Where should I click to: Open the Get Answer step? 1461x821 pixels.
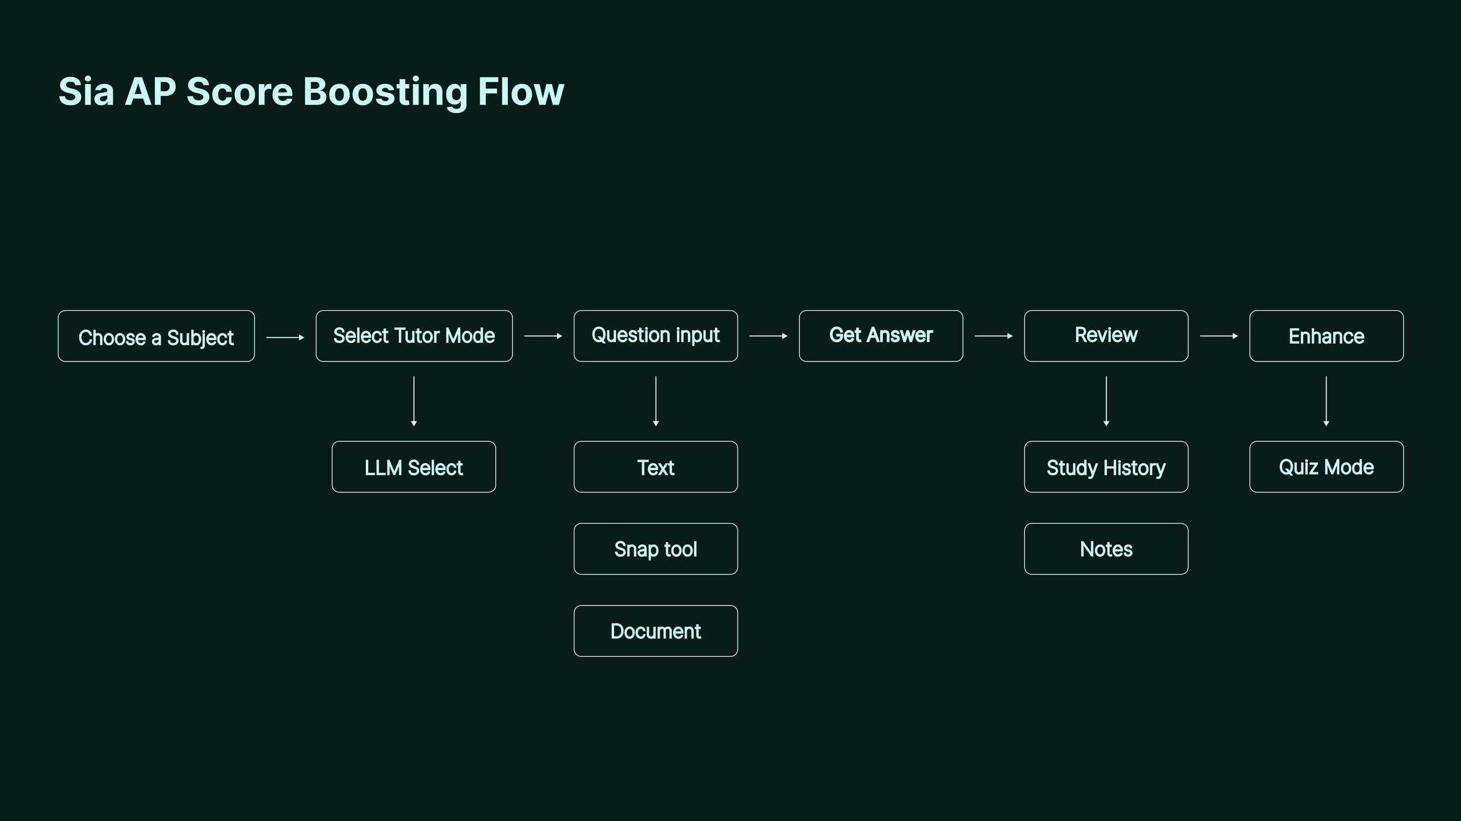point(881,336)
